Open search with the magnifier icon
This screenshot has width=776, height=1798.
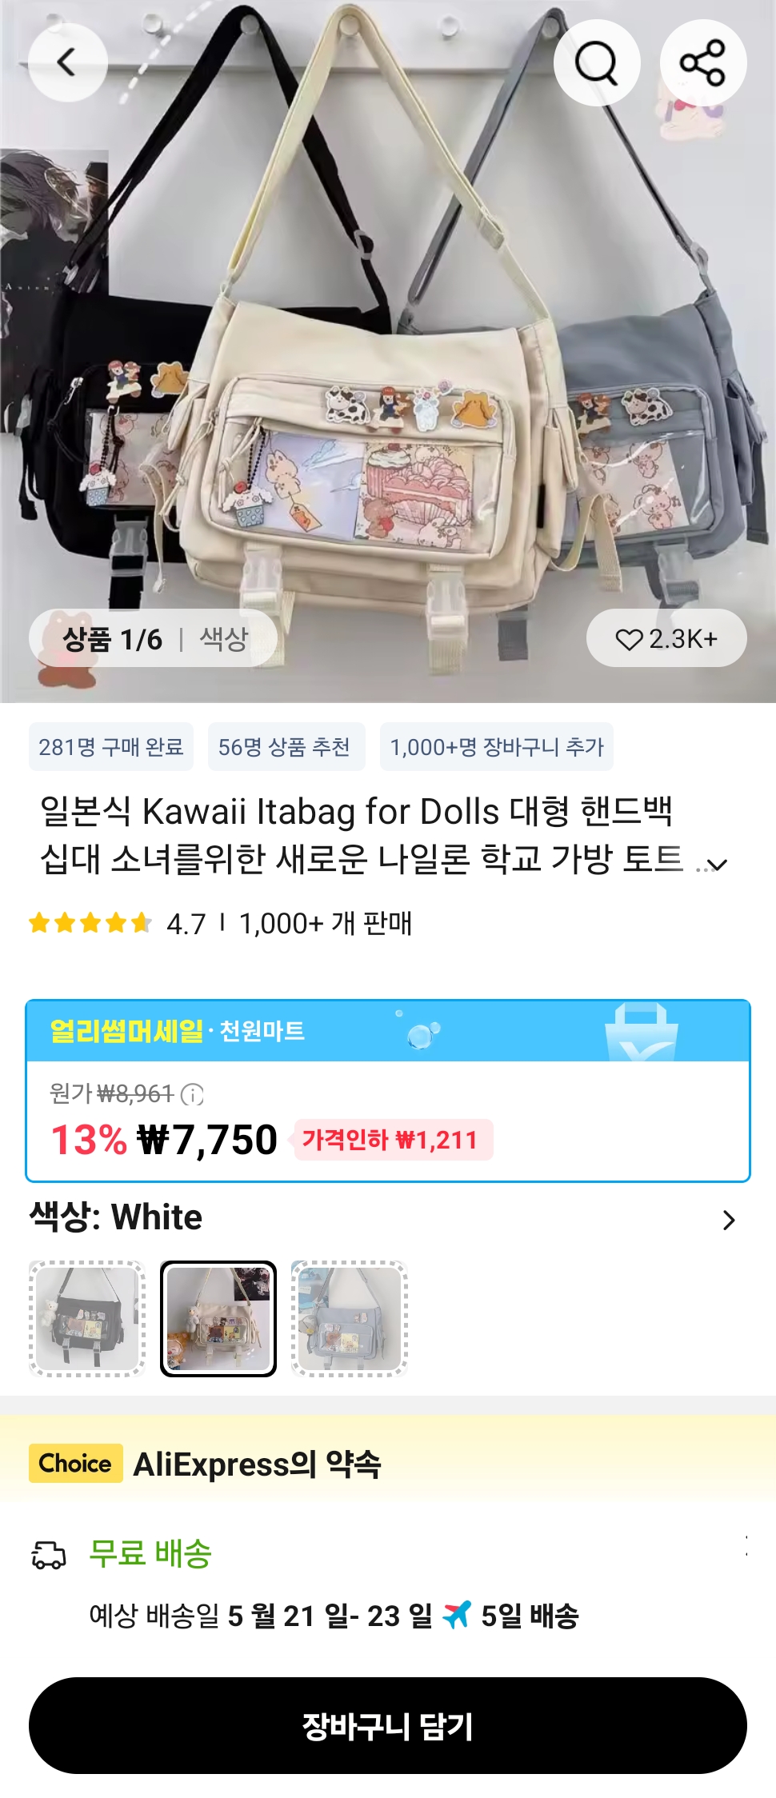pos(597,62)
